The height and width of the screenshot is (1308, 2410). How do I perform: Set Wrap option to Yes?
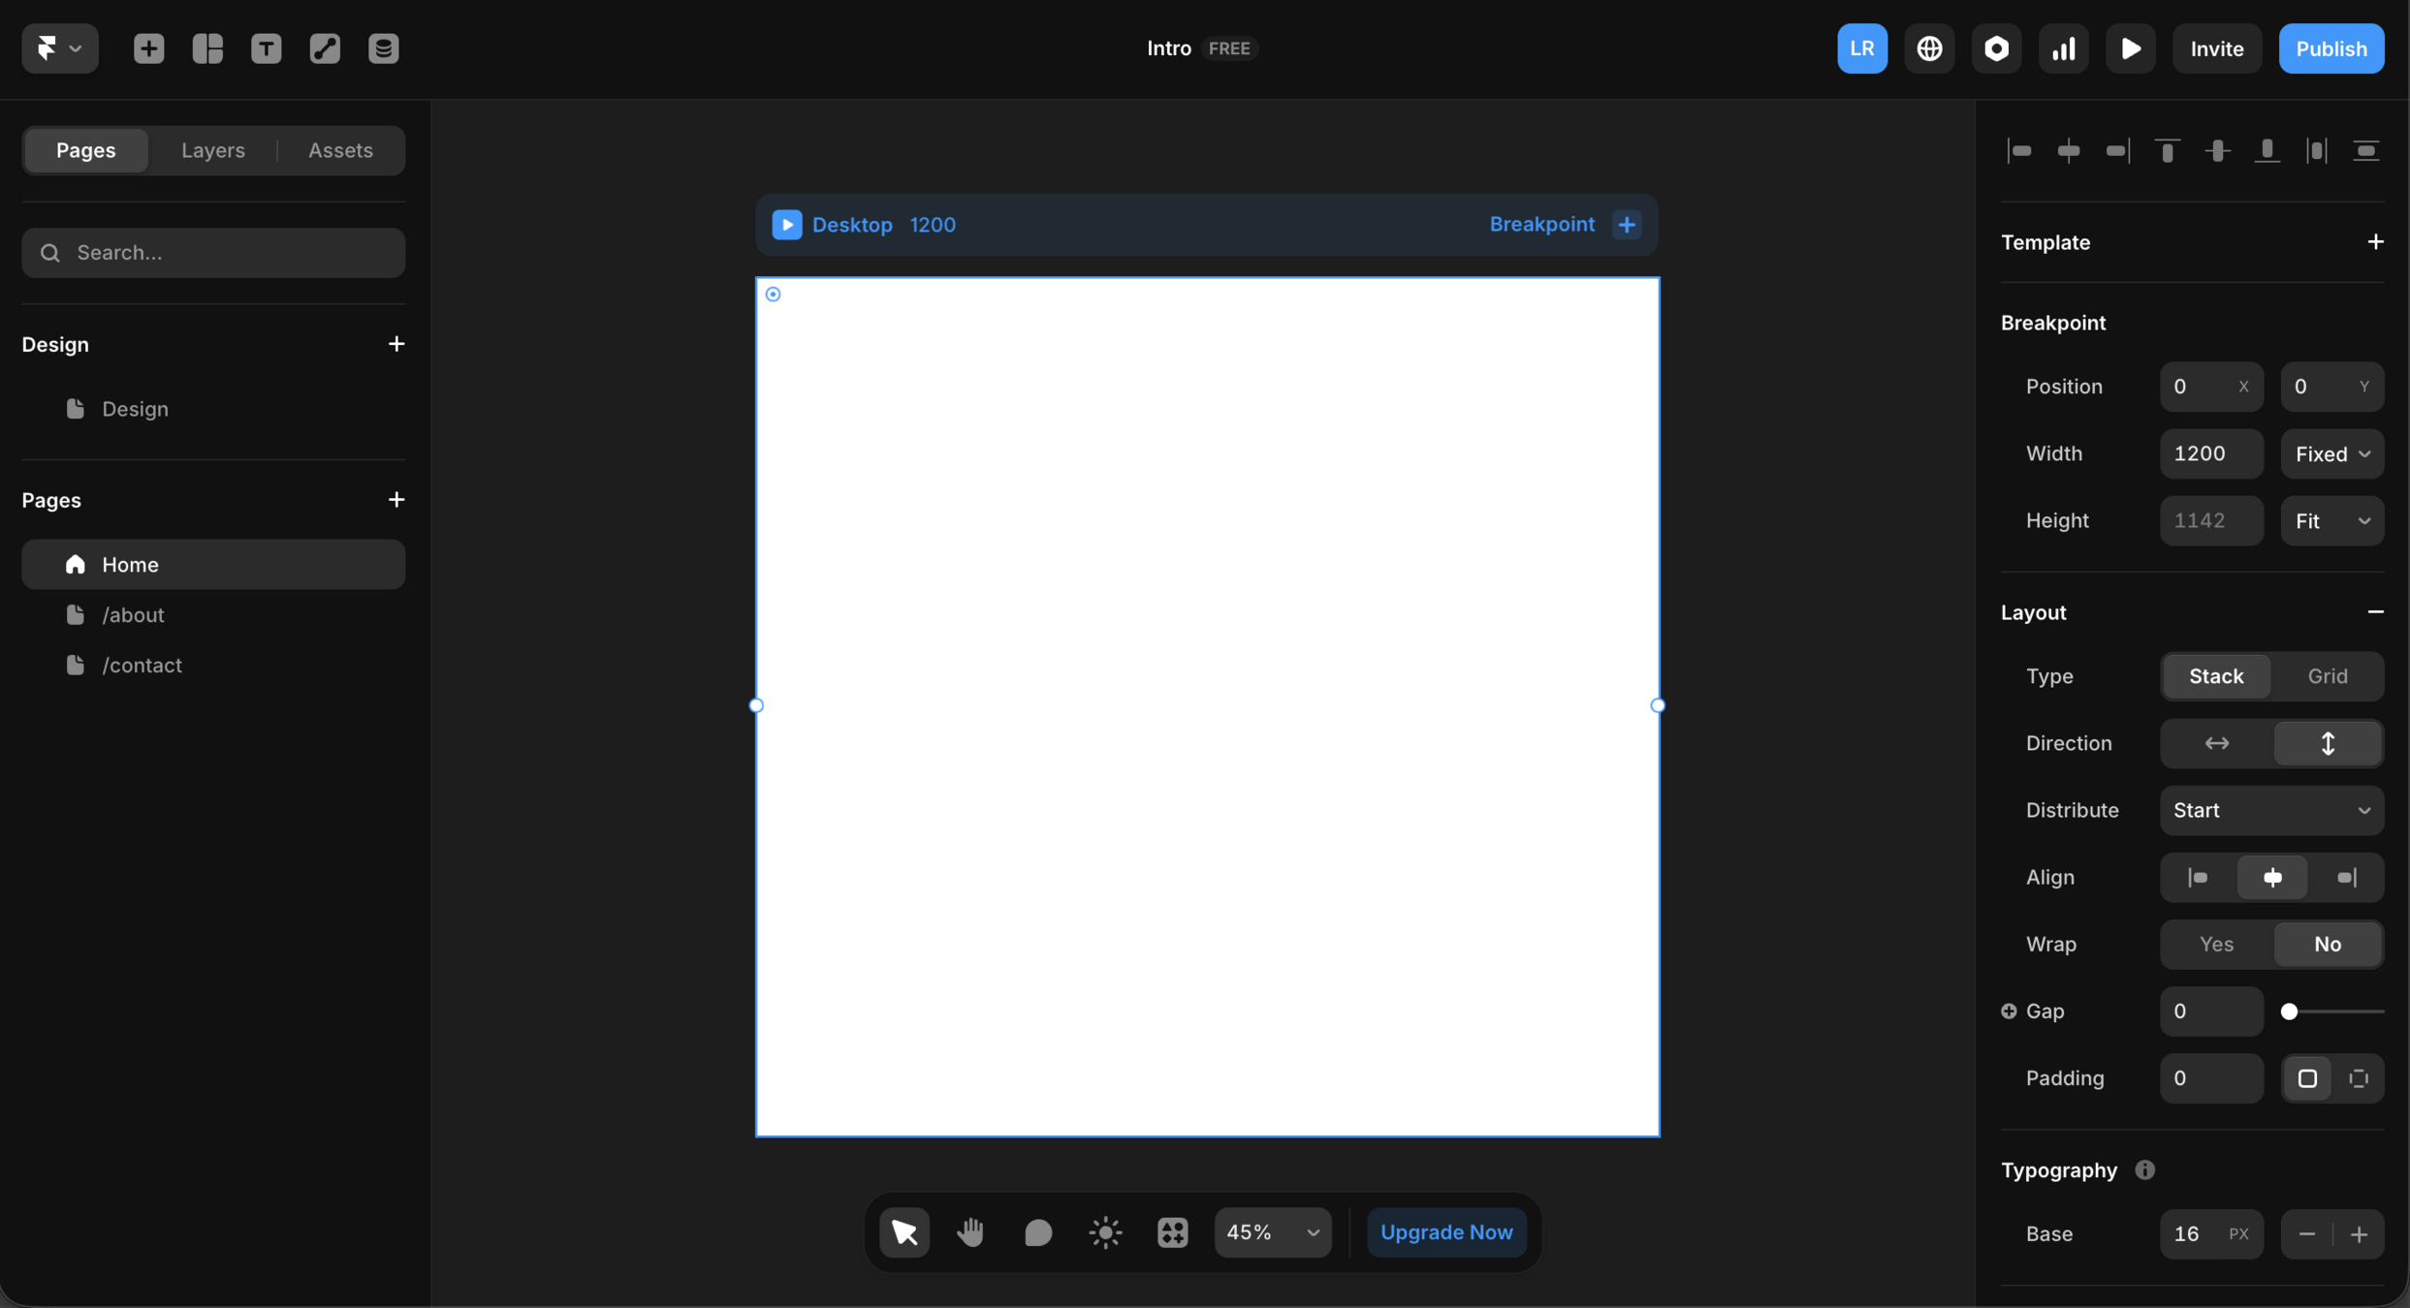[2216, 944]
